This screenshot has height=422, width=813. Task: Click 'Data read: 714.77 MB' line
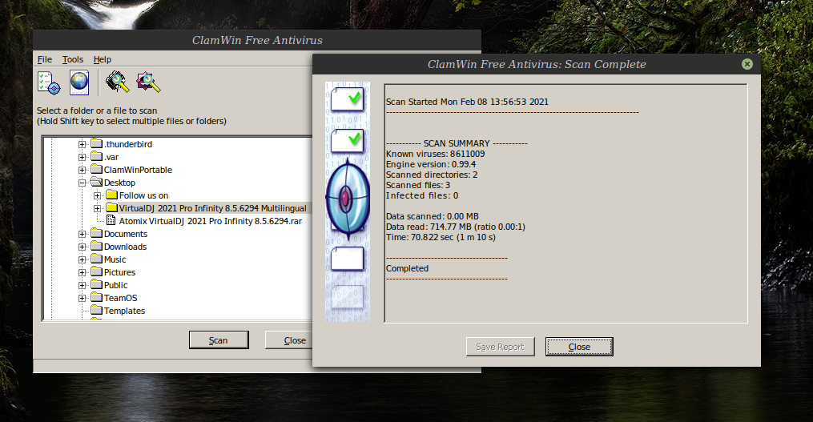[x=456, y=227]
